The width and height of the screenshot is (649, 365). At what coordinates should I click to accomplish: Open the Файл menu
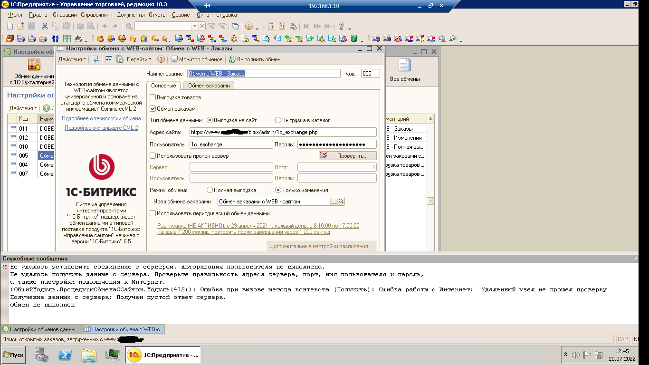click(15, 15)
